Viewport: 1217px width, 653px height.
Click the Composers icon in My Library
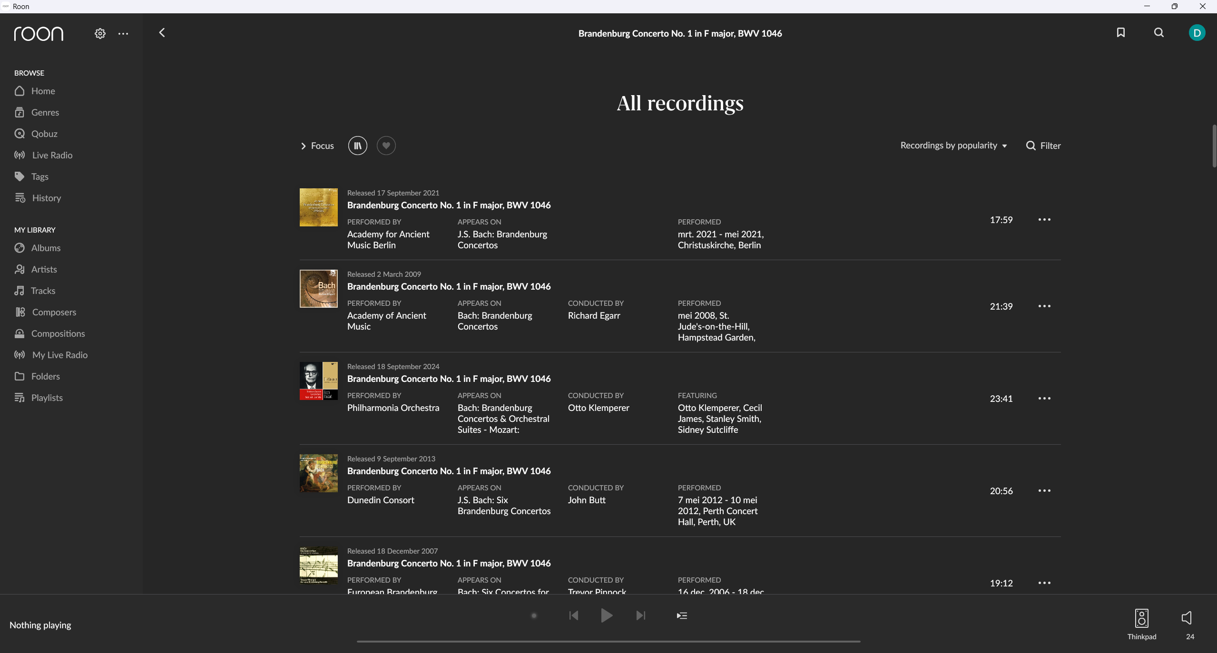click(x=20, y=312)
